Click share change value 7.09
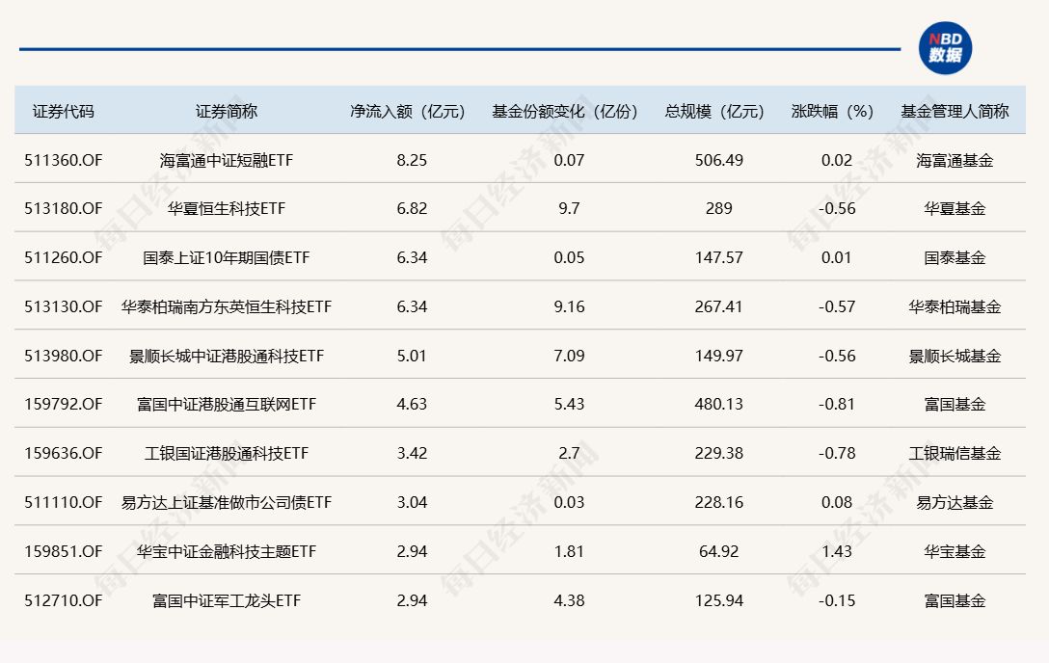Image resolution: width=1049 pixels, height=663 pixels. tap(569, 356)
